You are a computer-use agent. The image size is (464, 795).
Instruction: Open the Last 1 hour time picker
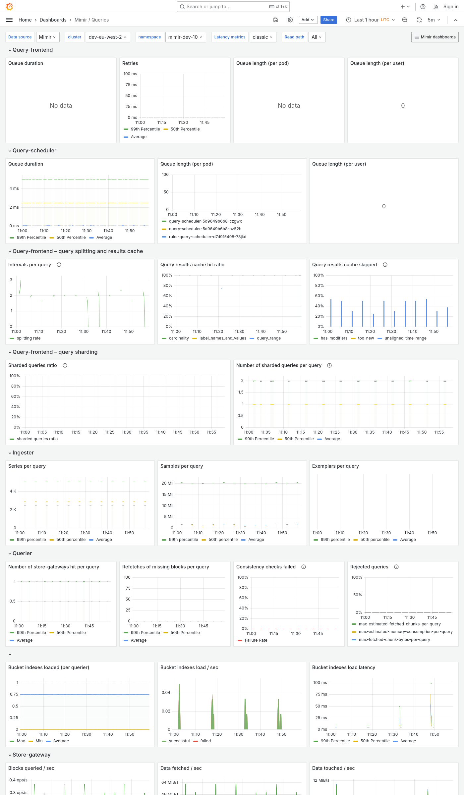coord(371,20)
